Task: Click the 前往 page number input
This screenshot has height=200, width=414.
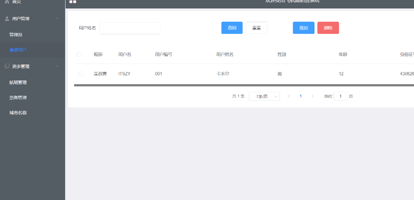Action: (340, 96)
